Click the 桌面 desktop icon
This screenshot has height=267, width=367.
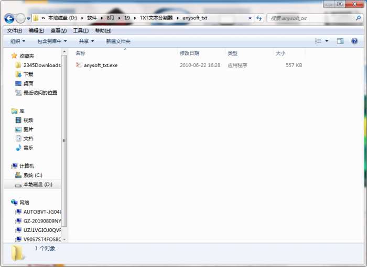(x=18, y=83)
